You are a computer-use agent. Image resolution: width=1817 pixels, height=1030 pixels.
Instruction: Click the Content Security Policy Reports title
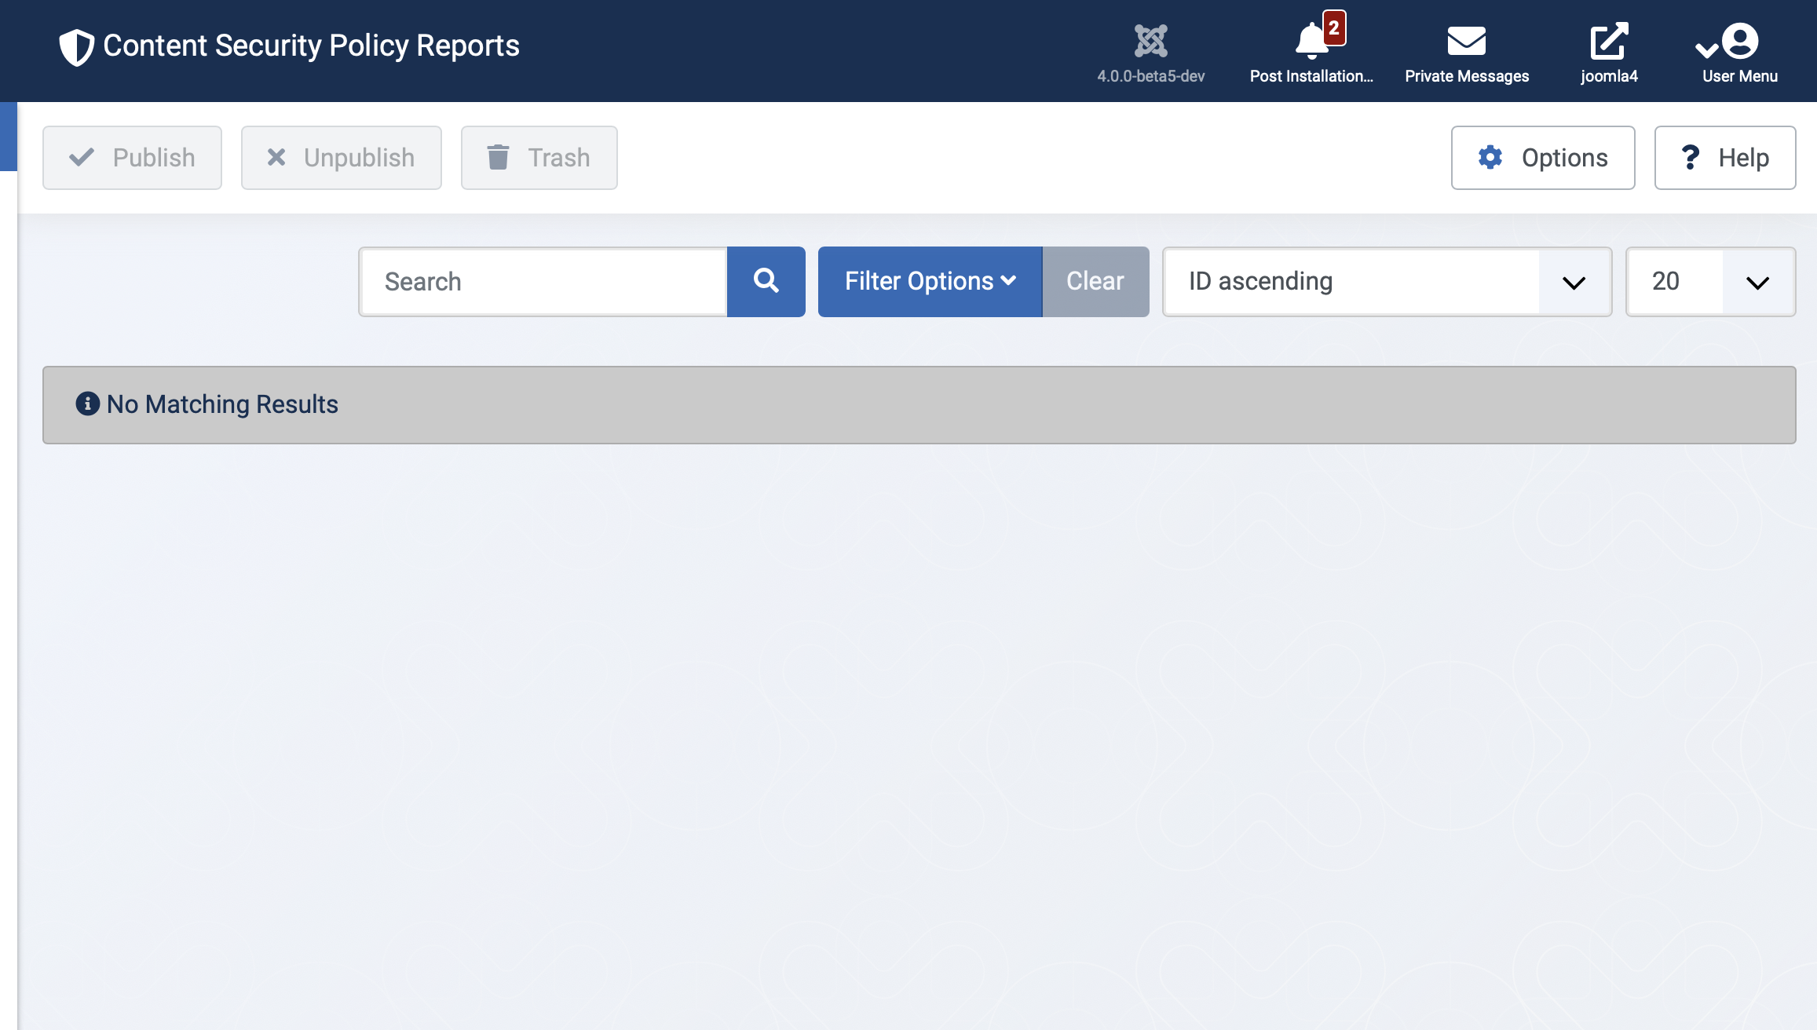(311, 46)
